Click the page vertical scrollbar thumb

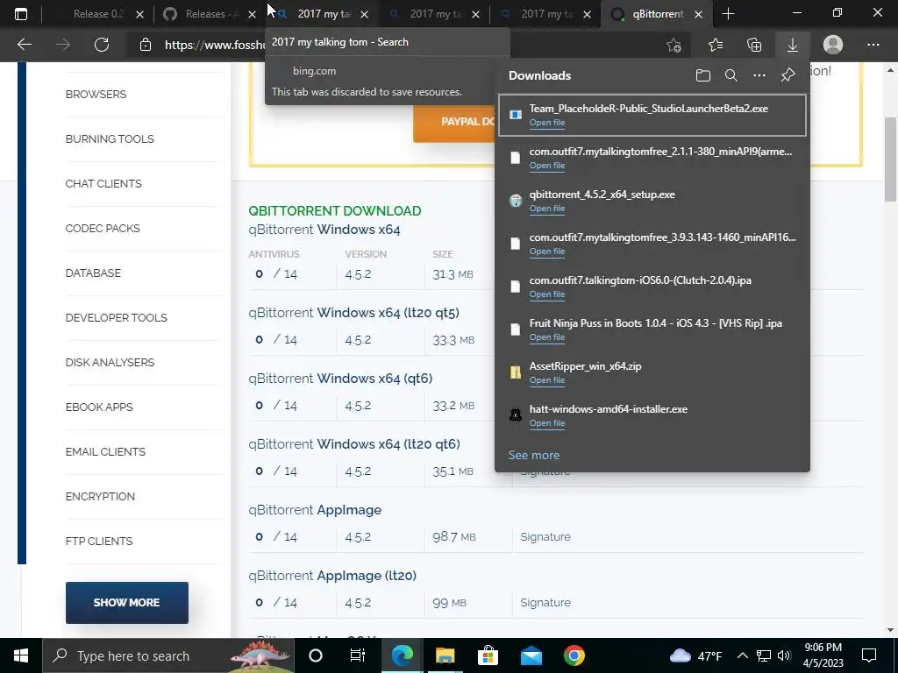[890, 159]
